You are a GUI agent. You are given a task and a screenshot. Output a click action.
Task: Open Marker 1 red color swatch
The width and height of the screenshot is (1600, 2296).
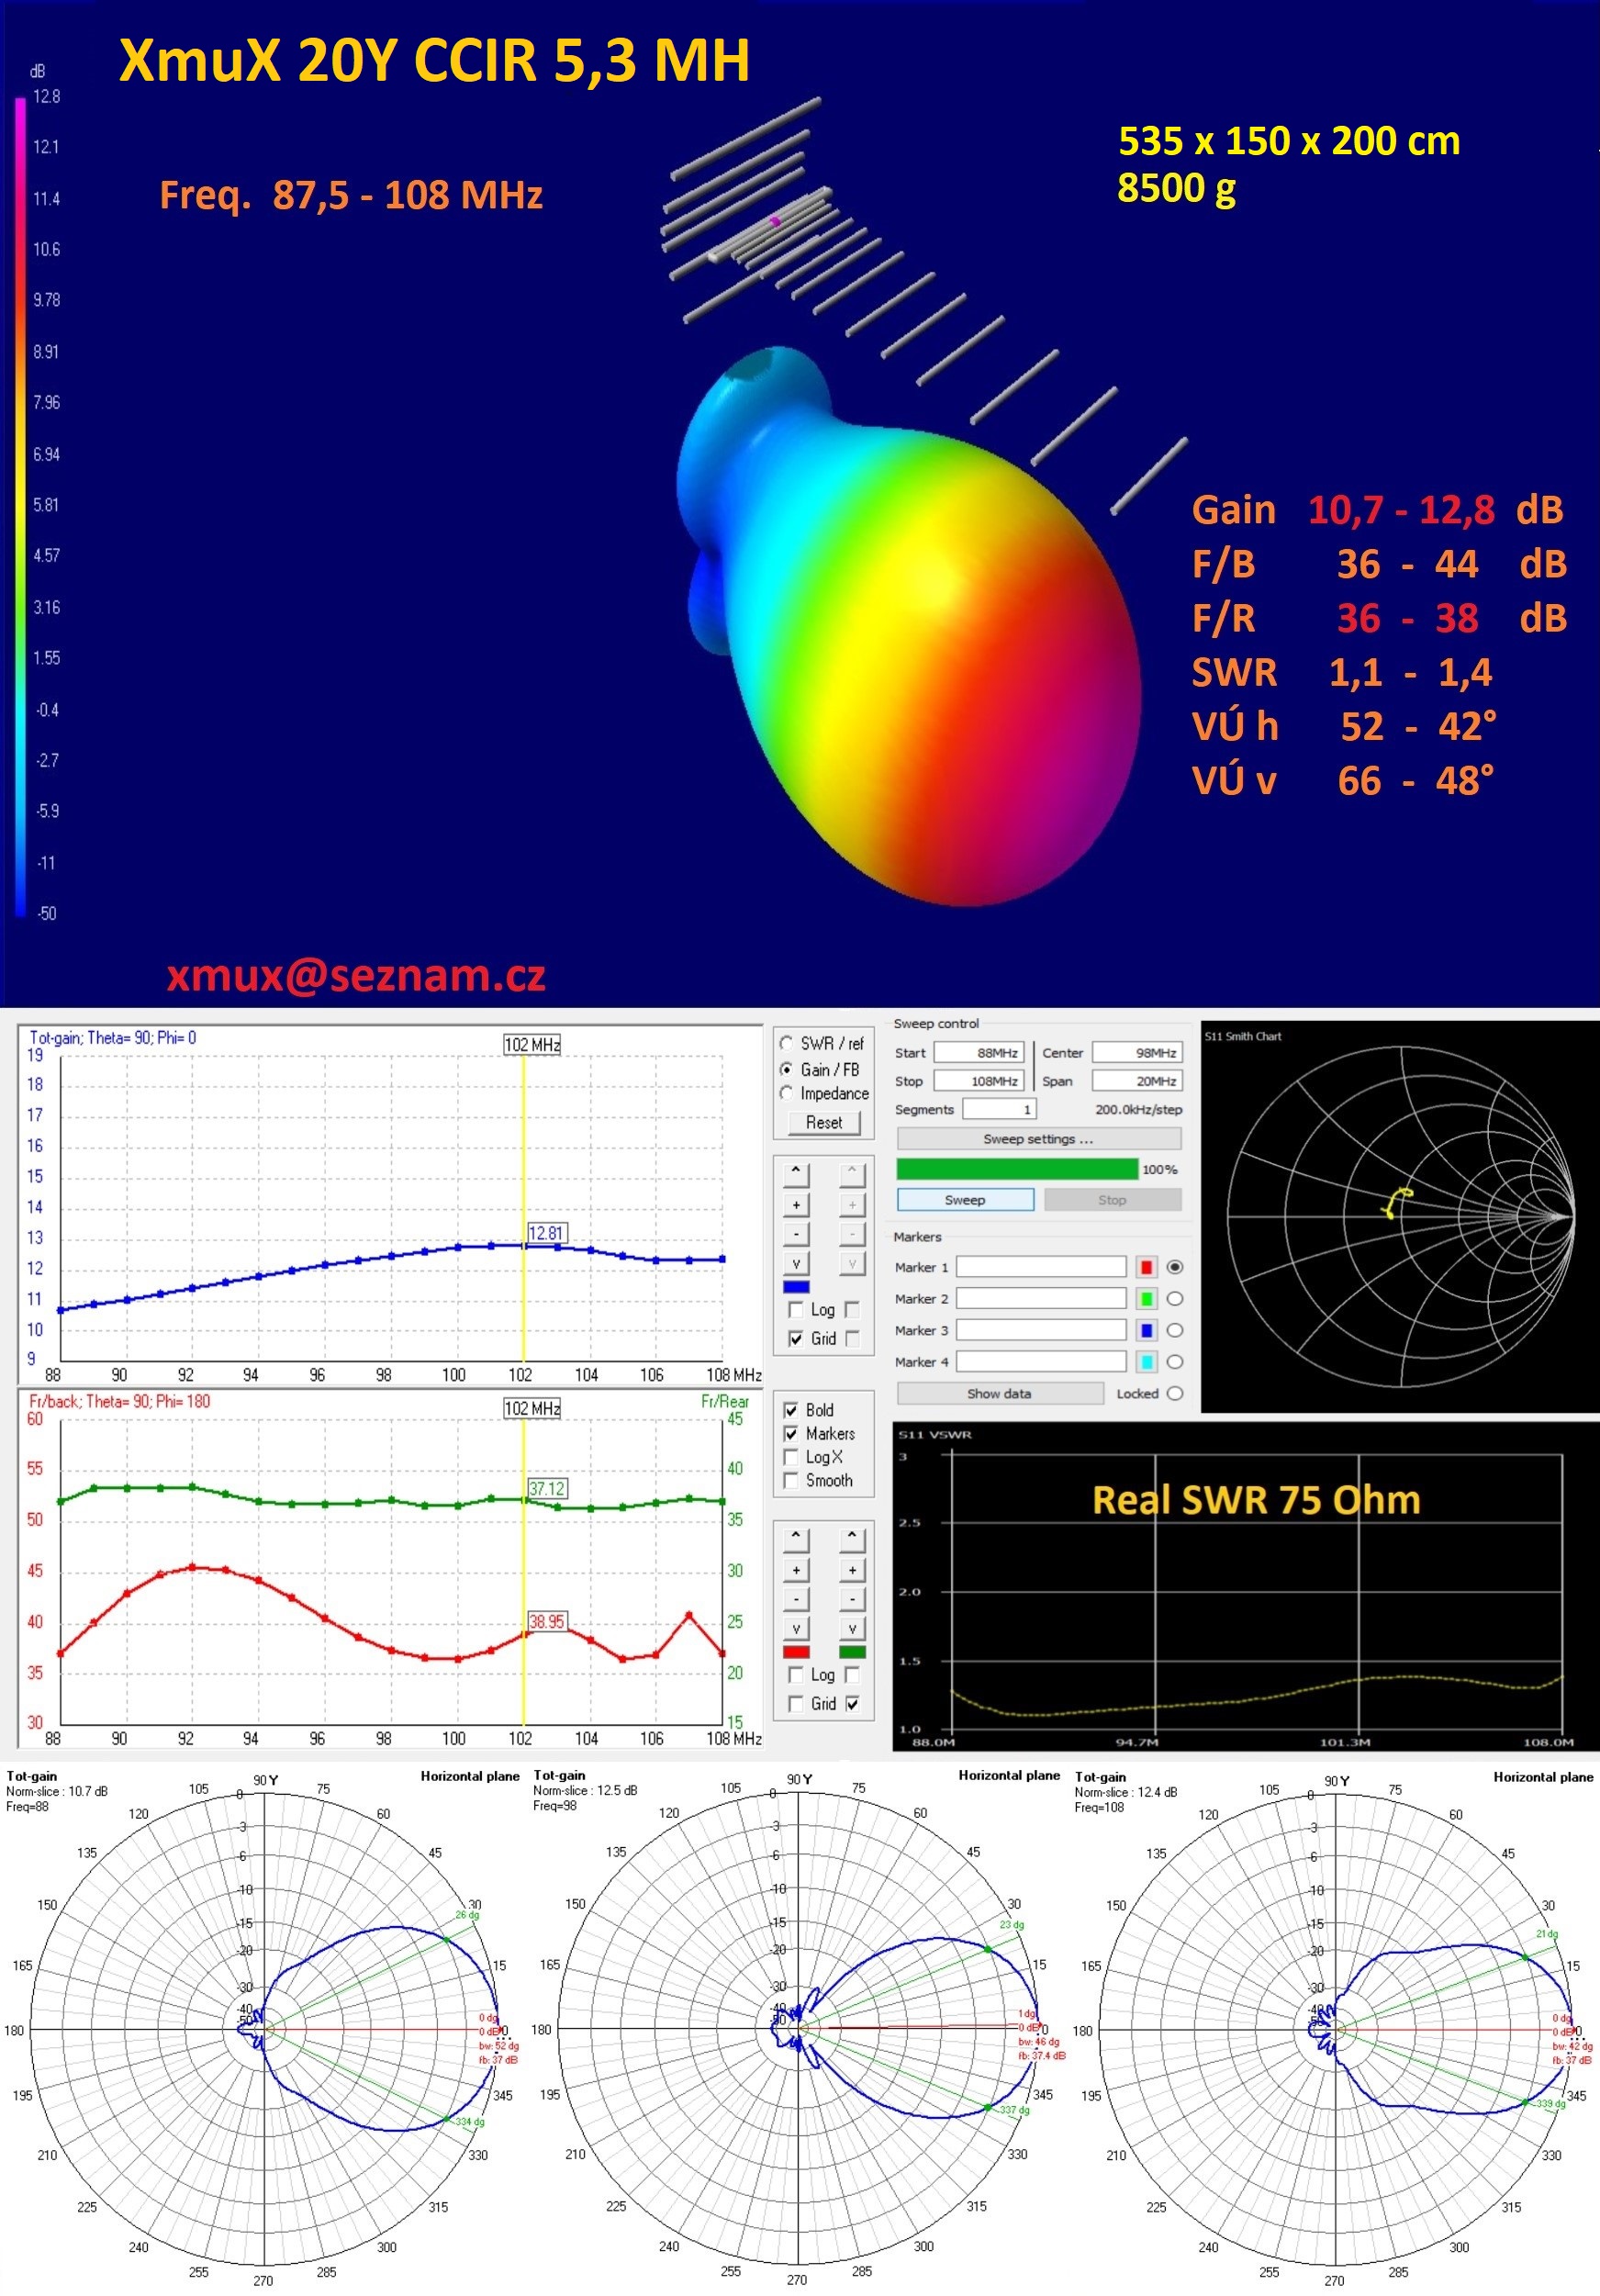pos(1147,1267)
